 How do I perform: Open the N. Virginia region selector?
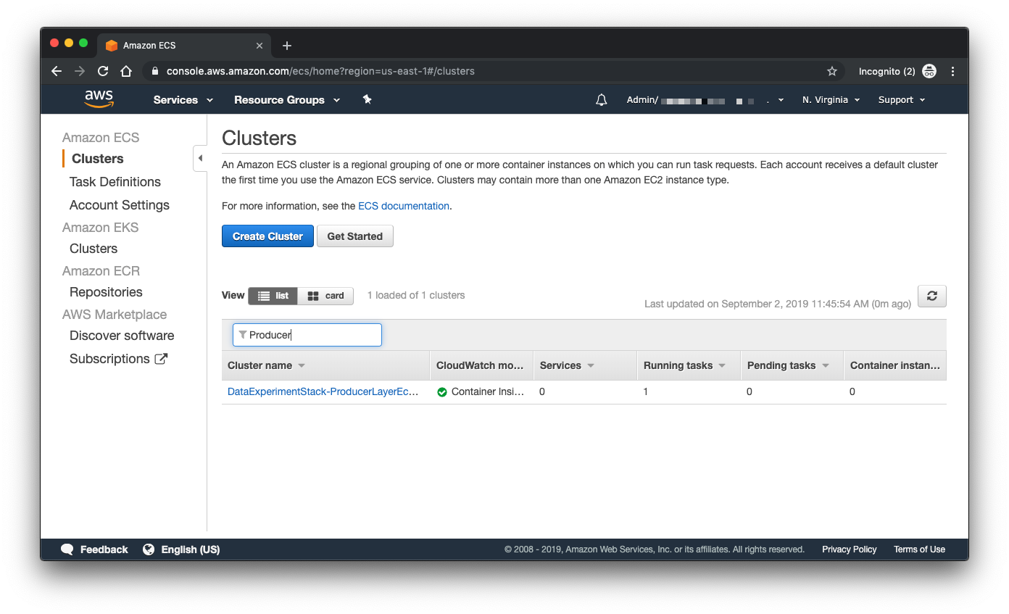coord(831,100)
